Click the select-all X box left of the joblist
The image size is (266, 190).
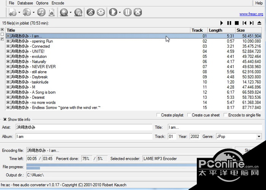tap(2, 30)
